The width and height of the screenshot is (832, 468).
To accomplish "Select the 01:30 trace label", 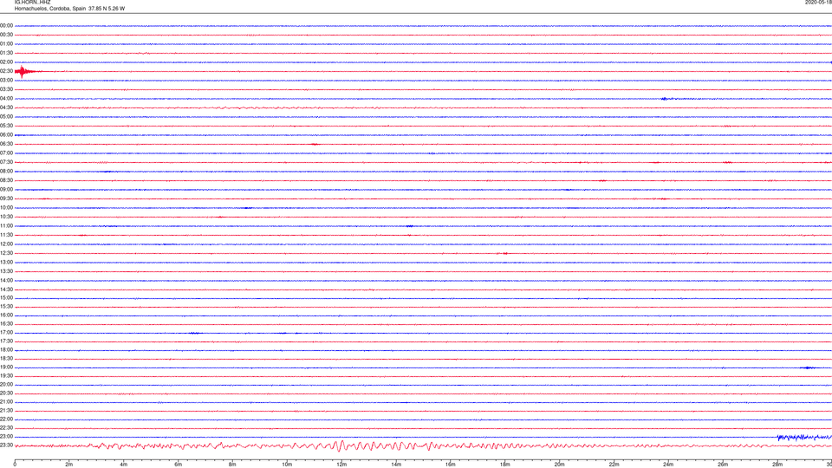I will click(x=6, y=53).
